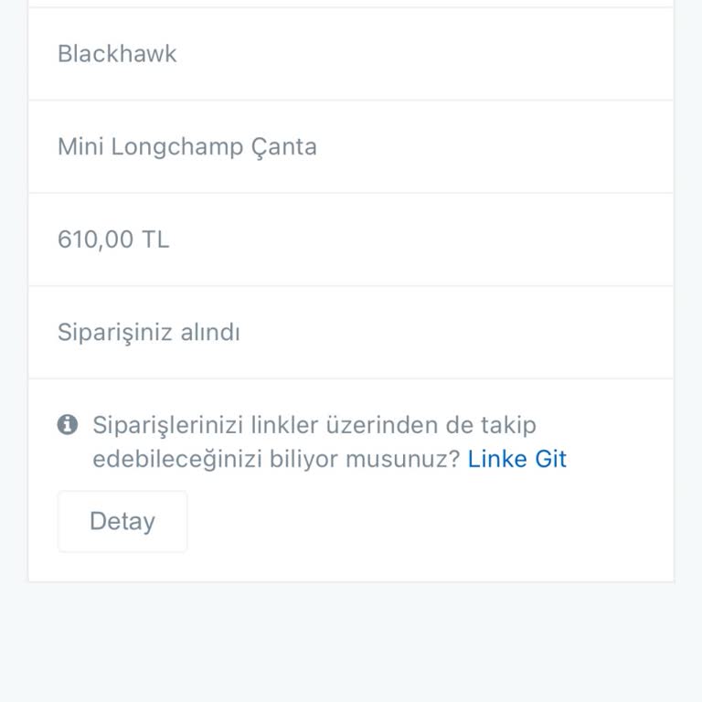Click the word Mini in product name
702x702 pixels.
click(x=80, y=146)
